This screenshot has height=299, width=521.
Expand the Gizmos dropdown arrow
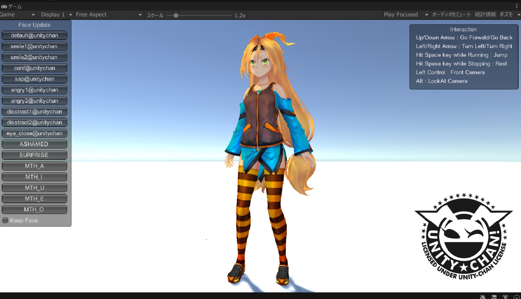518,15
